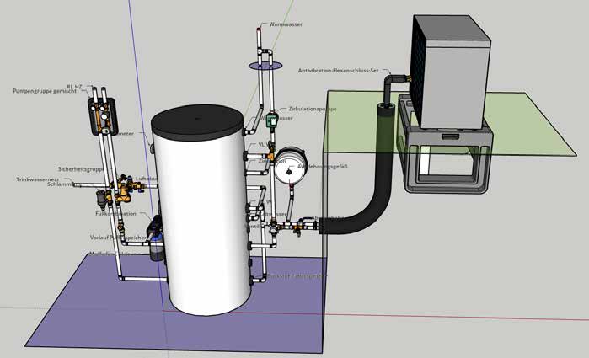The width and height of the screenshot is (589, 358).
Task: Select the green circulation pump
Action: tap(271, 119)
